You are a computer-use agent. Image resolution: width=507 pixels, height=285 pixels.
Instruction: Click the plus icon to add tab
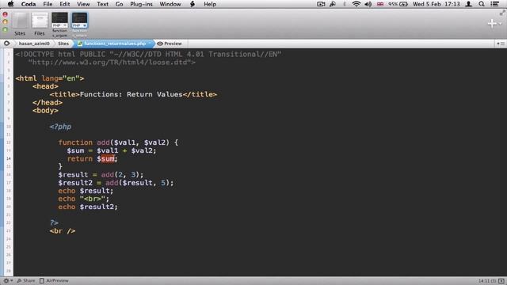click(x=492, y=24)
